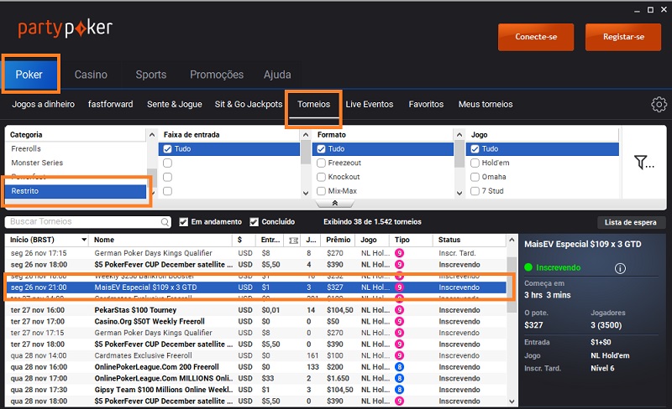Click the search magnifier icon in Buscar Torneios
Viewport: 672px width, 409px height.
(165, 222)
